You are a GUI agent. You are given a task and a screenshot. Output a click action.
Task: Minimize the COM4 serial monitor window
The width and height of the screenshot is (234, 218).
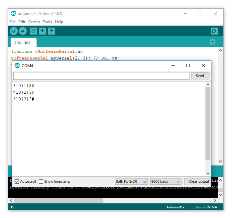point(173,65)
